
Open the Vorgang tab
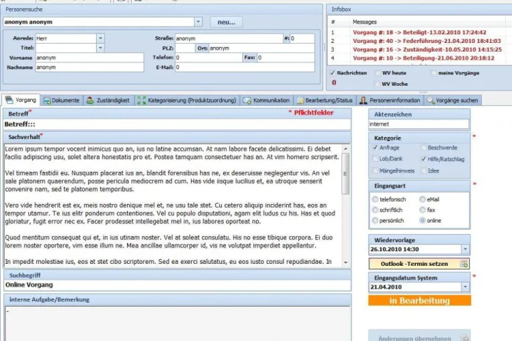point(21,100)
